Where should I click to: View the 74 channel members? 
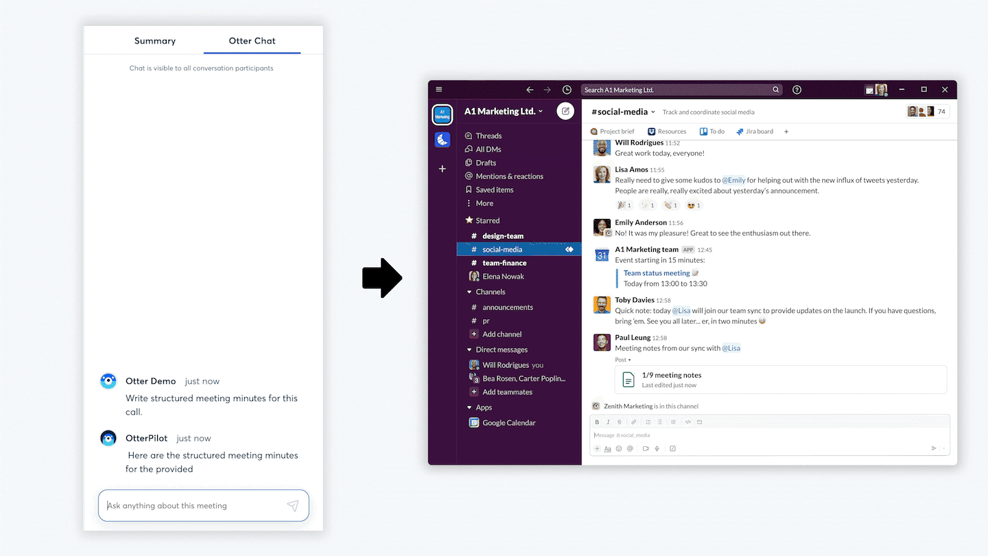(928, 111)
